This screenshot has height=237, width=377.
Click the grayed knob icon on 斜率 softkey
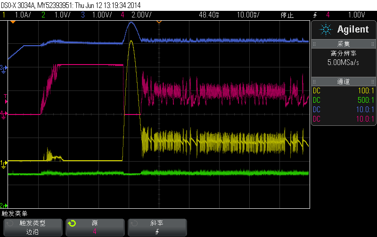pyautogui.click(x=134, y=223)
